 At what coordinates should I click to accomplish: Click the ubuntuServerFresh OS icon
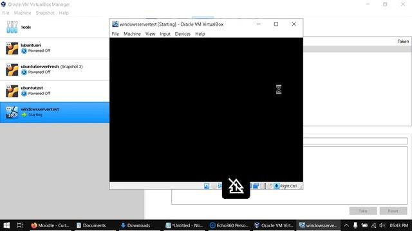12,70
